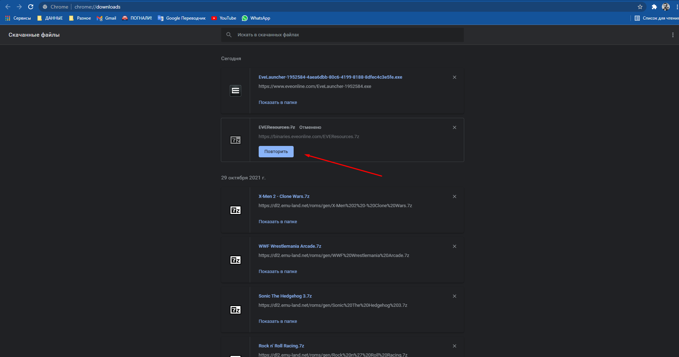
Task: Open the X-Men 2 emu-land source URL
Action: click(335, 206)
